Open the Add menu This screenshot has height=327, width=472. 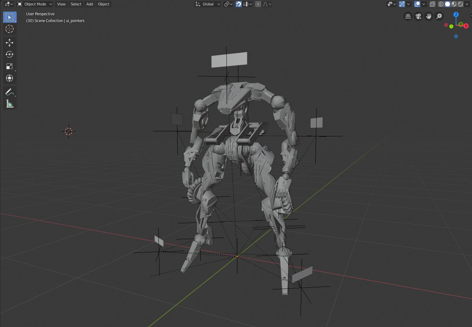[89, 4]
